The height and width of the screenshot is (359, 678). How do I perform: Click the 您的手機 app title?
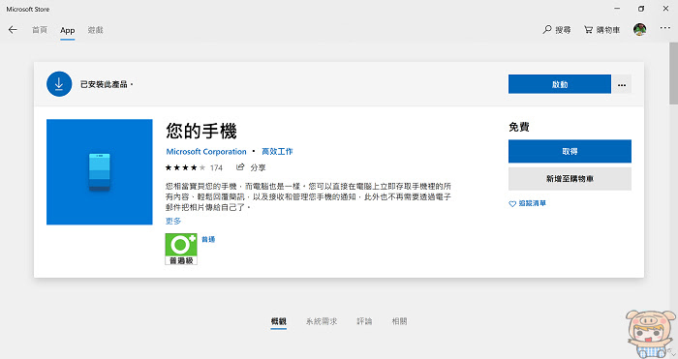201,131
